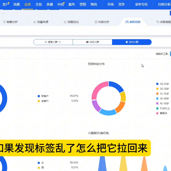This screenshot has height=171, width=171.
Task: Switch to the 流量来源 tab
Action: [41, 22]
